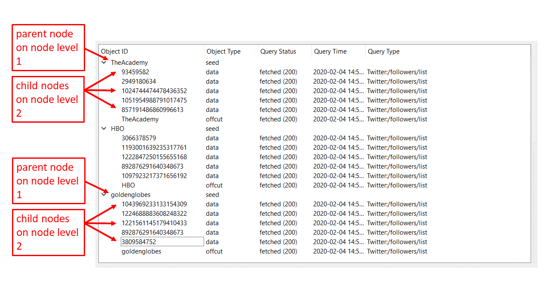Image resolution: width=550 pixels, height=284 pixels.
Task: Select the TheAcademy offcut child node
Action: (140, 119)
